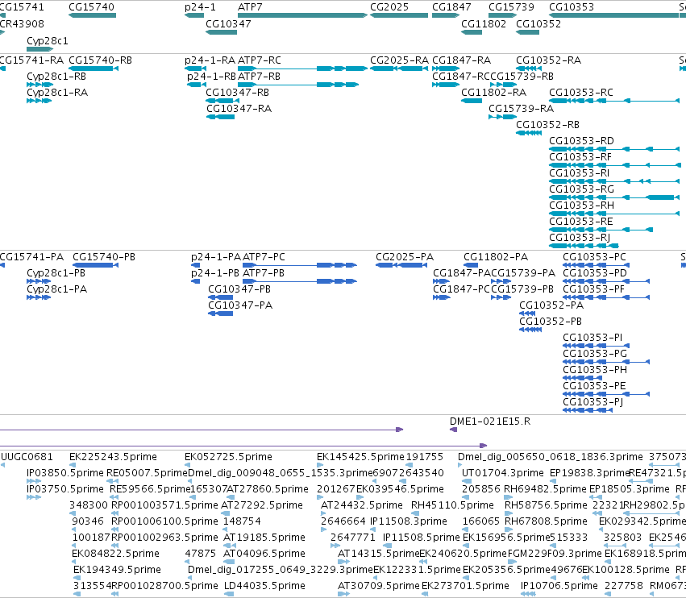Click the CG10352-RB transcript label
The image size is (686, 598).
tap(547, 125)
